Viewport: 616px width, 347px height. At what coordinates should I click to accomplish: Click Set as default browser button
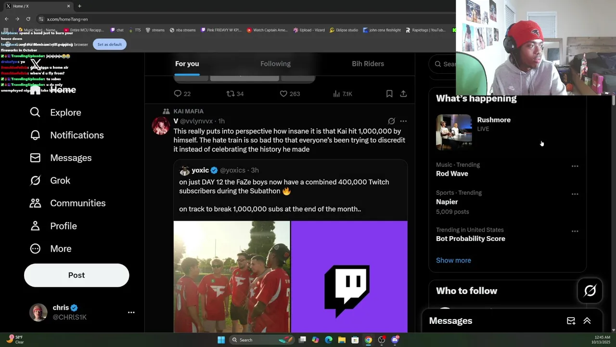tap(109, 44)
